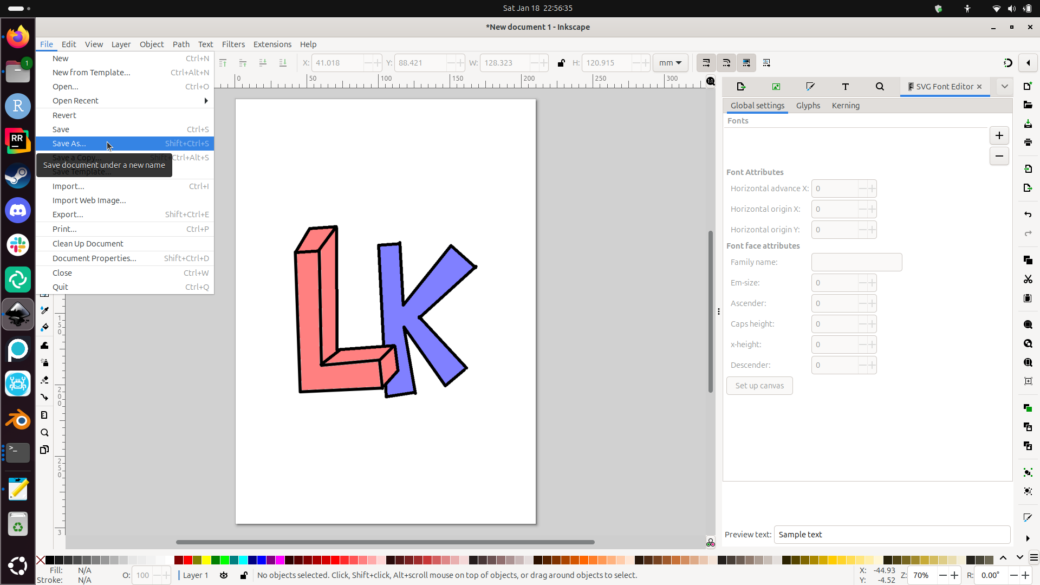Show previous palette row arrow
Image resolution: width=1040 pixels, height=585 pixels.
[x=1003, y=557]
